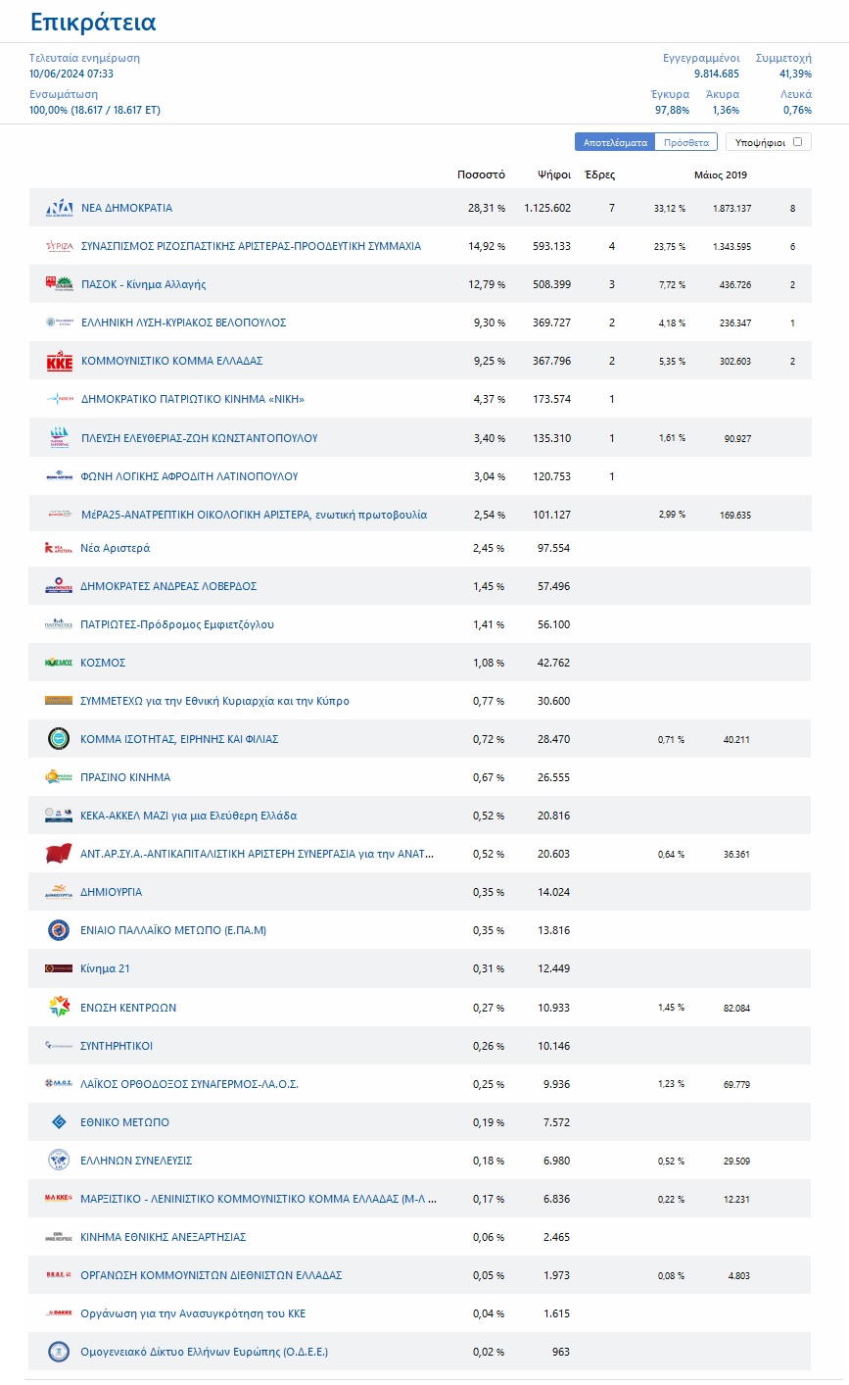Viewport: 849px width, 1385px height.
Task: Click the ΠΛΕΥΣΗ ΕΛΕΥΘΕΡΙΑΣ sailboat logo
Action: pyautogui.click(x=59, y=438)
